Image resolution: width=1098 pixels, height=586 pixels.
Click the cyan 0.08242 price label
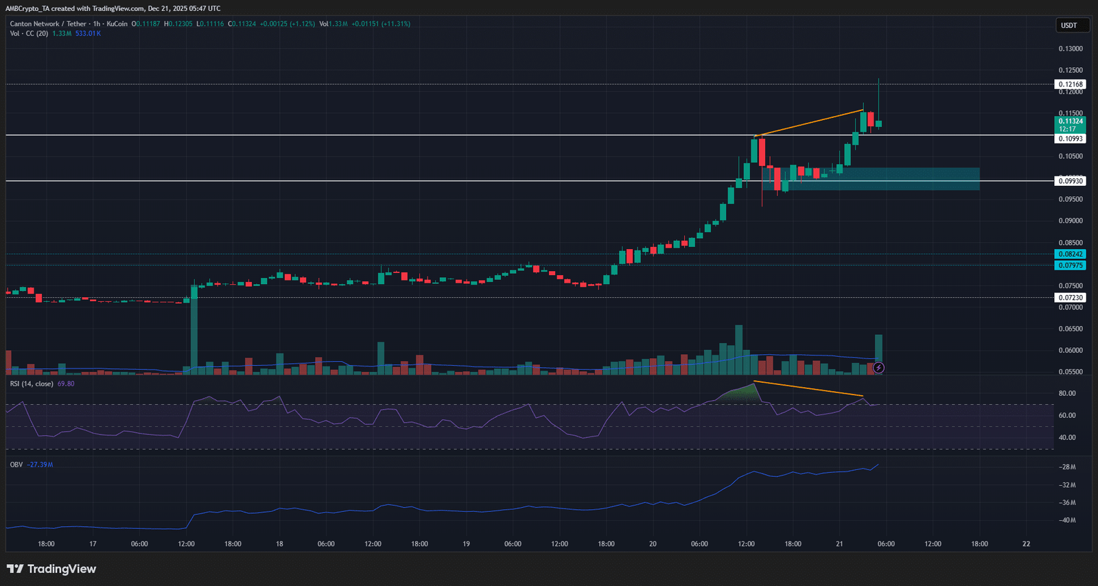[x=1071, y=254]
